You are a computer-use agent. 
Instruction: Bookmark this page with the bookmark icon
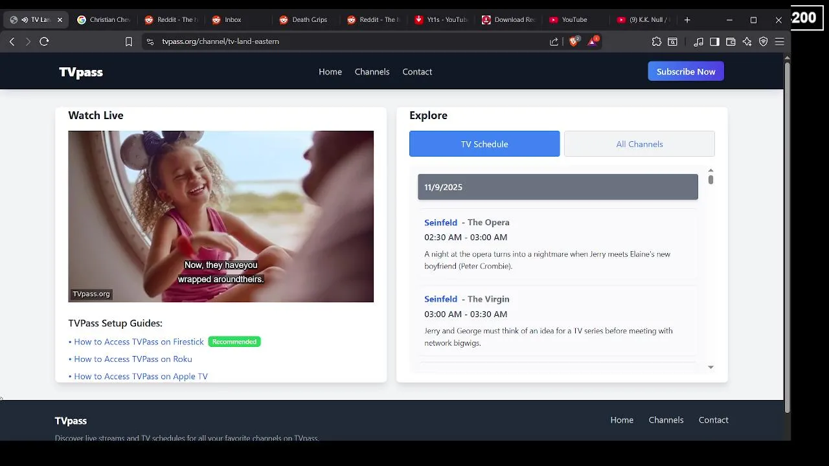129,41
